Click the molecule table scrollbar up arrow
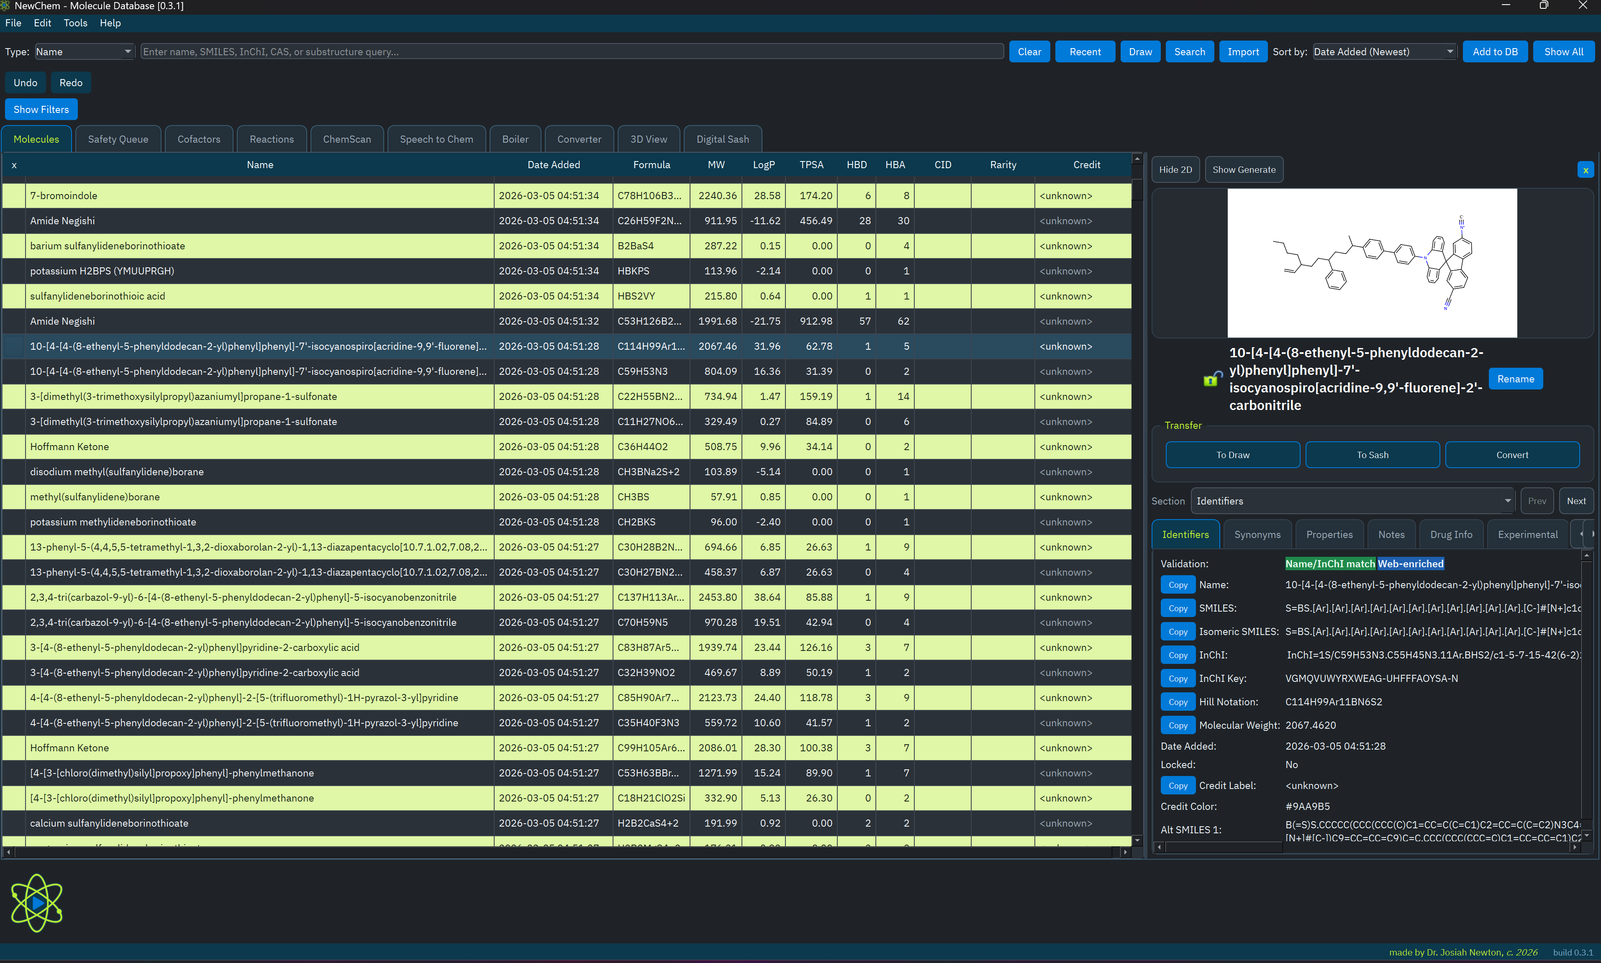This screenshot has width=1601, height=963. [1137, 160]
